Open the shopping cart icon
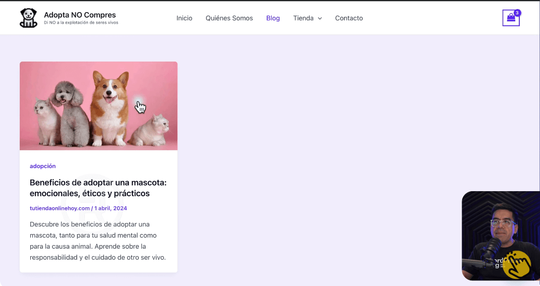This screenshot has width=540, height=286. pyautogui.click(x=511, y=18)
